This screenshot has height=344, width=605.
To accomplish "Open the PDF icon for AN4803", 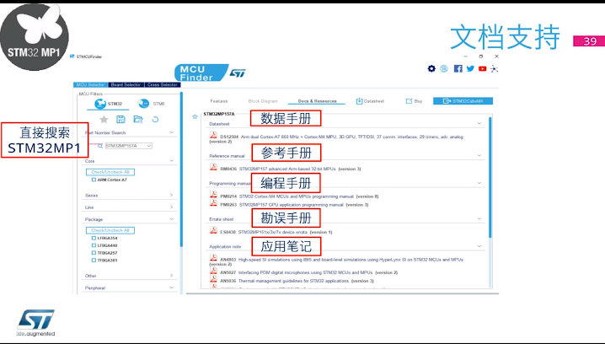I will (213, 258).
